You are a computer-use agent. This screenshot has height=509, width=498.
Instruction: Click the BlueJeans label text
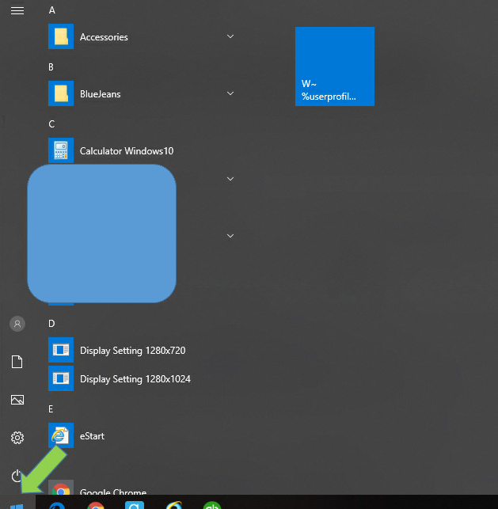point(101,94)
